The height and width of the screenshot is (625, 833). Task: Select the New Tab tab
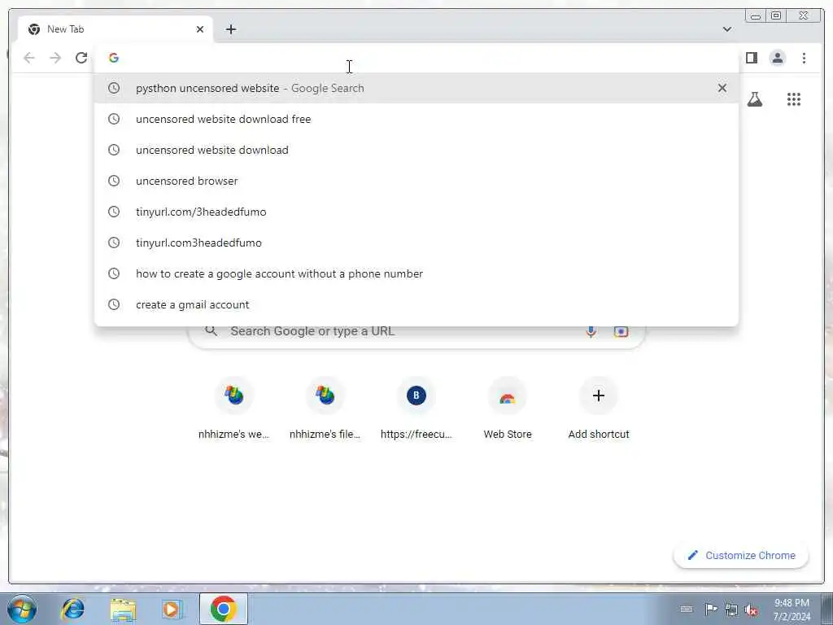[x=116, y=29]
